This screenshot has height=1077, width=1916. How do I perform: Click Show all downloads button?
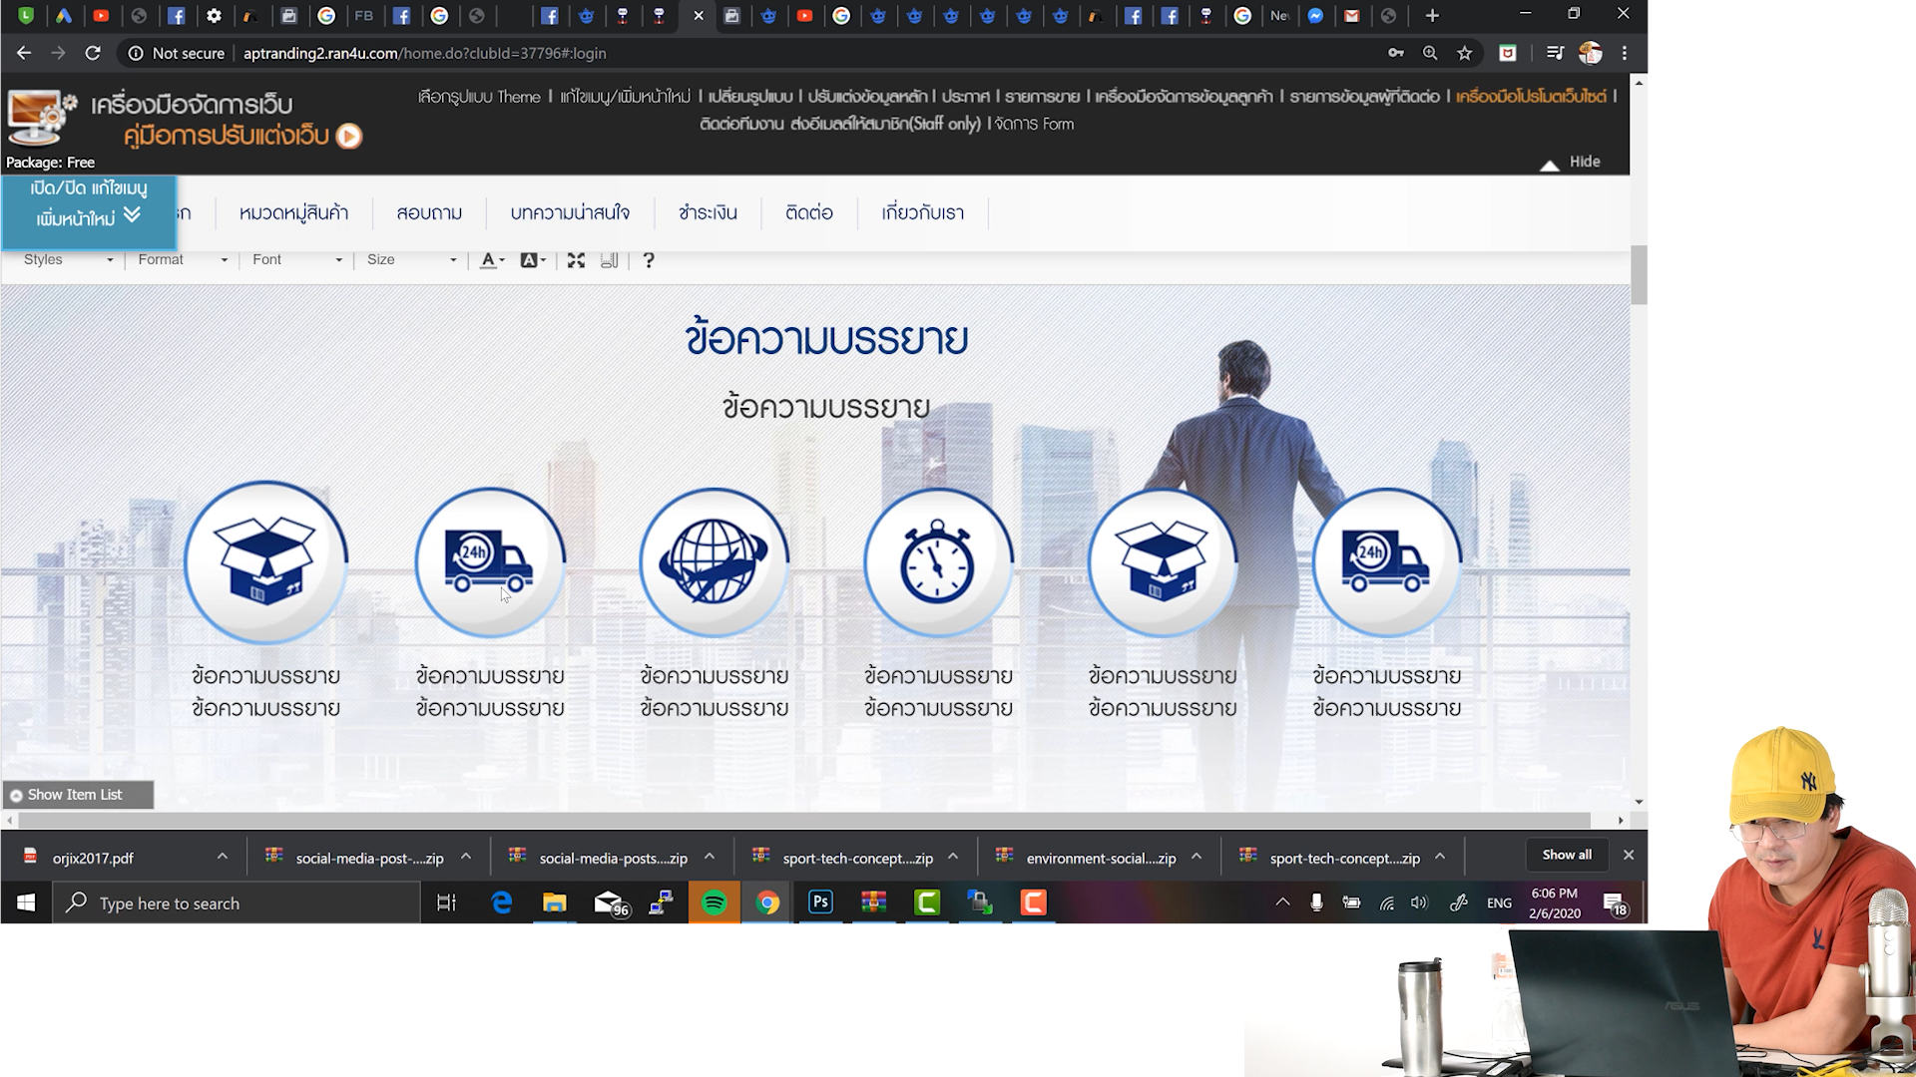pyautogui.click(x=1567, y=855)
